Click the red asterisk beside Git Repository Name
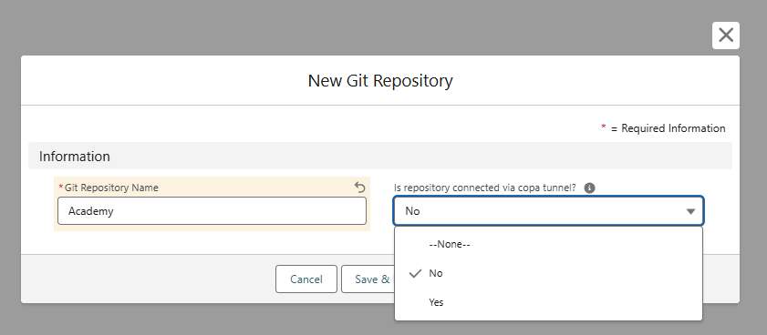Image resolution: width=767 pixels, height=335 pixels. [61, 188]
